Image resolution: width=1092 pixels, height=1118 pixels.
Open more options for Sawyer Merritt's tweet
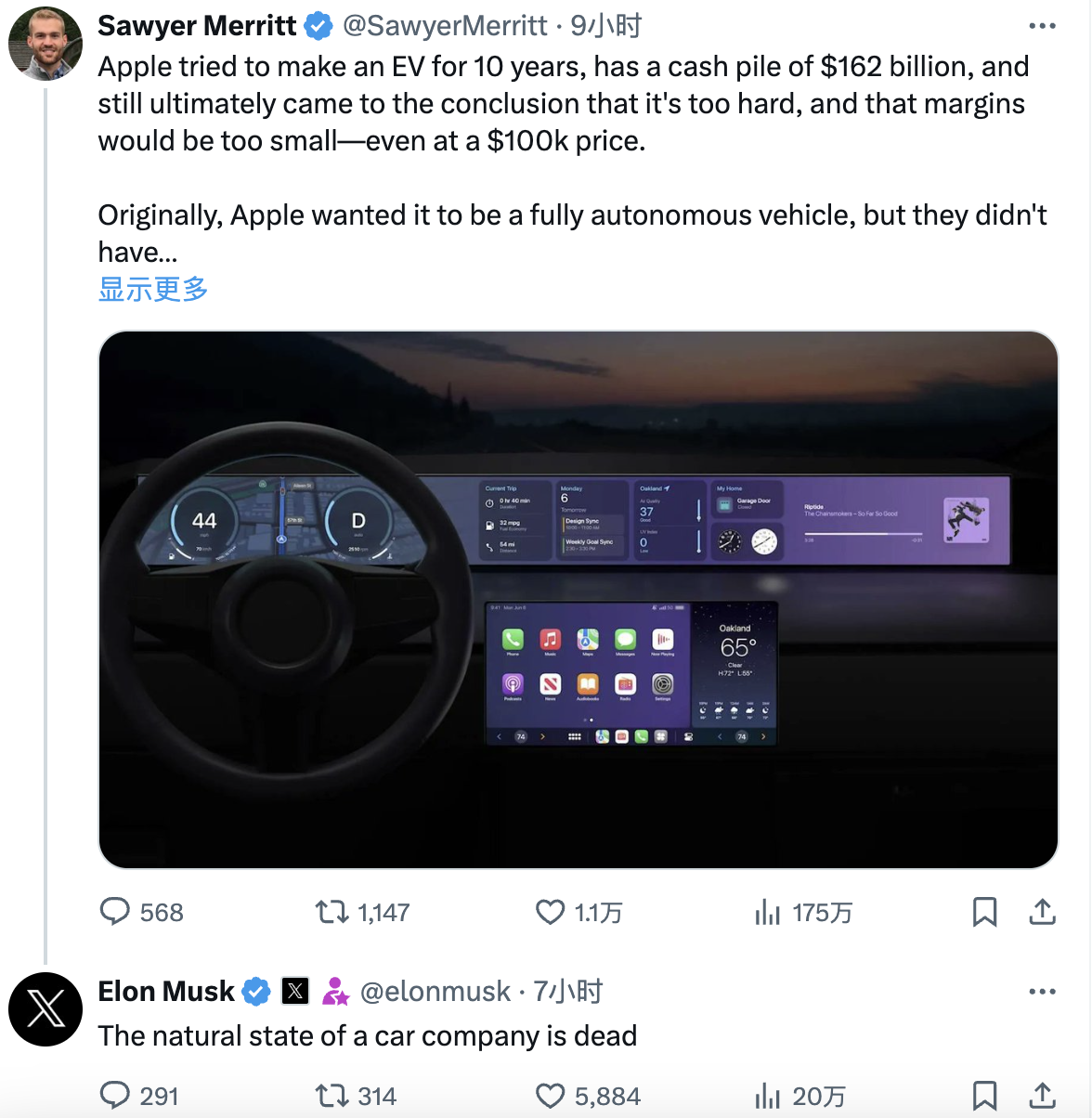tap(1042, 26)
